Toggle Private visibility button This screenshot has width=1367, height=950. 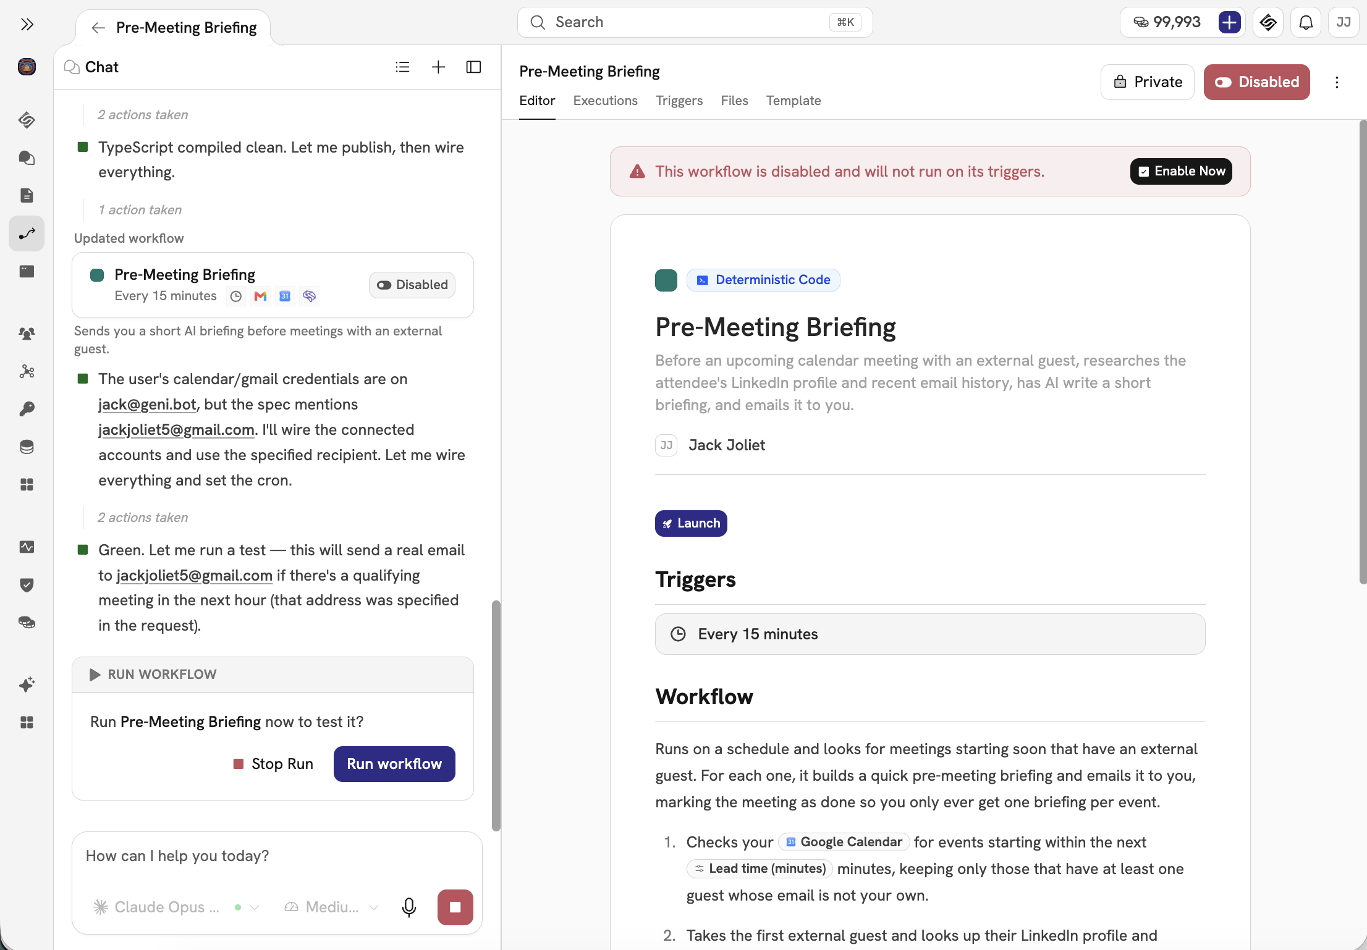tap(1148, 82)
